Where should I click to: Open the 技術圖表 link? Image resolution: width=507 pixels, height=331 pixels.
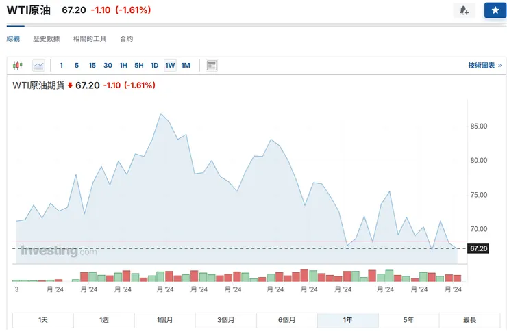click(x=484, y=66)
